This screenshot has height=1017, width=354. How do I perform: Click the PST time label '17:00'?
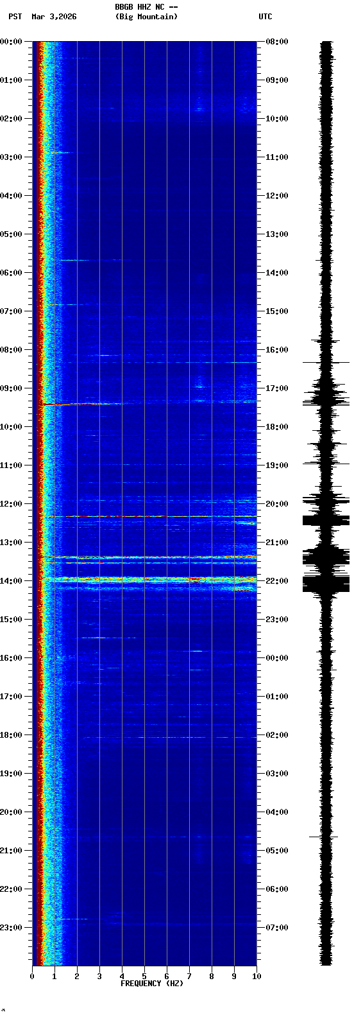(11, 697)
